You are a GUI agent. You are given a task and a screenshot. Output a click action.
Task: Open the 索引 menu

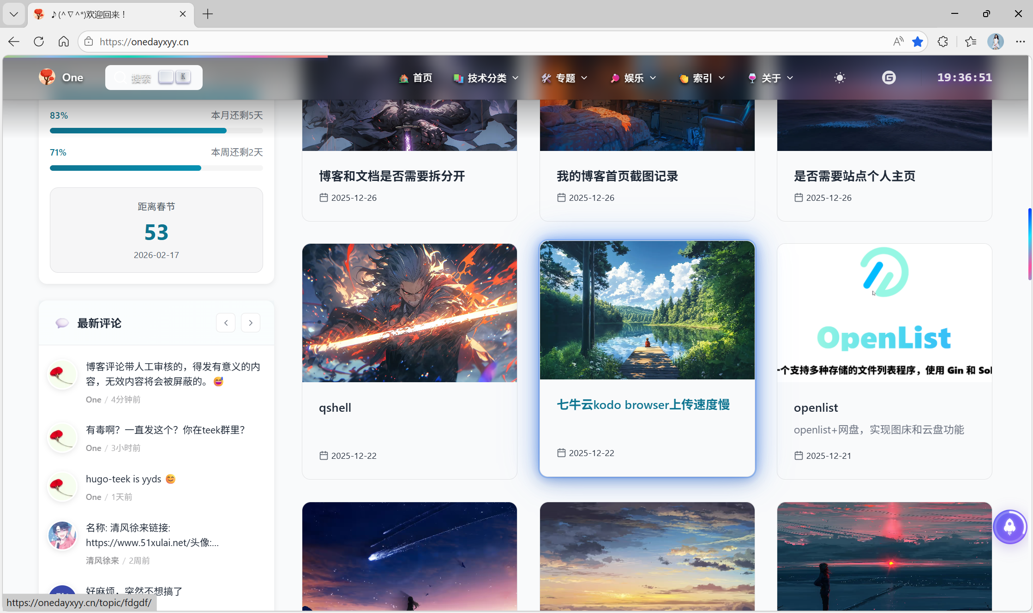[x=702, y=78]
